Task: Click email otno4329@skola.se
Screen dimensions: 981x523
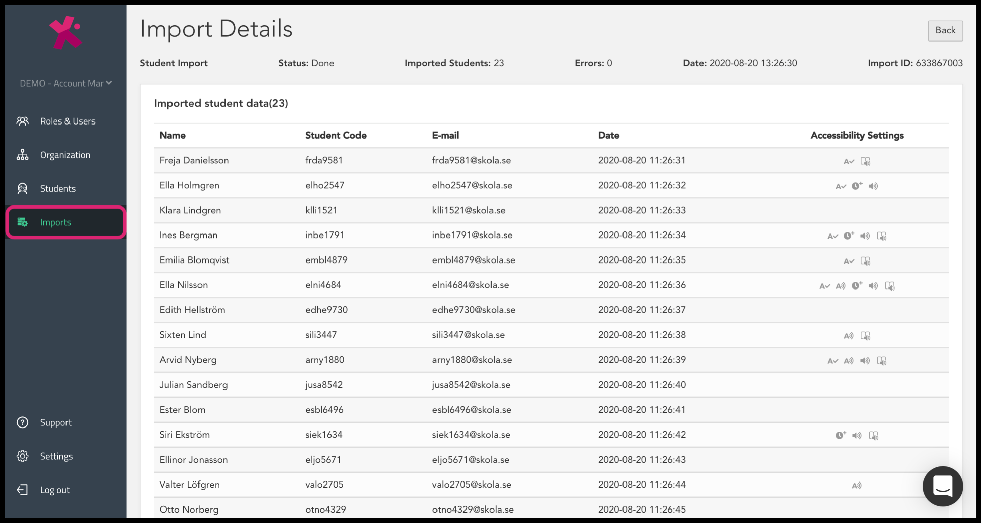Action: 473,509
